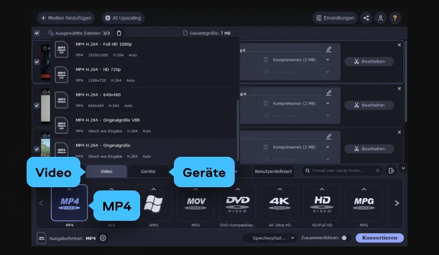Click Bearbeiten for the second file
The image size is (439, 255).
point(369,105)
